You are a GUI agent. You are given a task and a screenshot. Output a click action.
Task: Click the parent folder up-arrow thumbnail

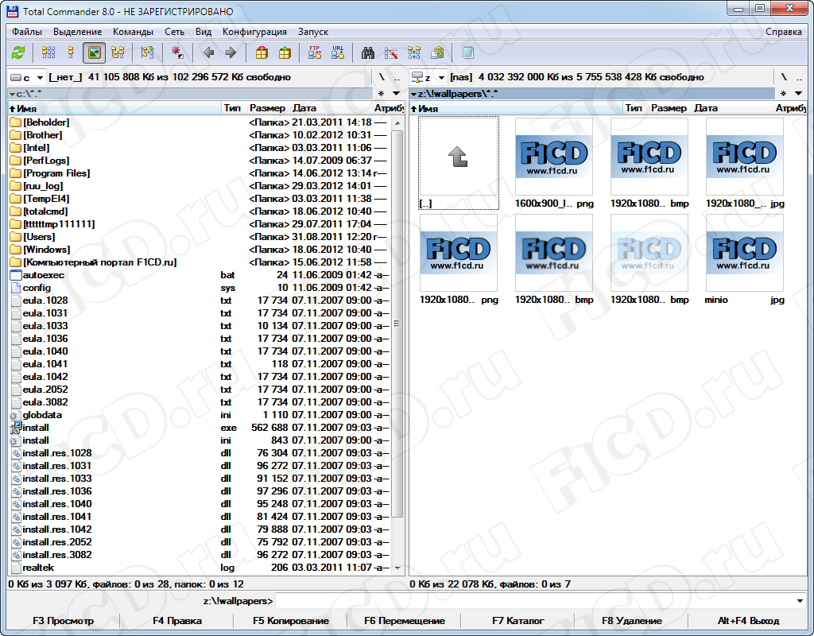(x=459, y=163)
